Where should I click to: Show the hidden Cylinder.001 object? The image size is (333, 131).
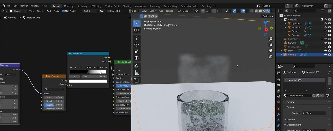pyautogui.click(x=325, y=47)
